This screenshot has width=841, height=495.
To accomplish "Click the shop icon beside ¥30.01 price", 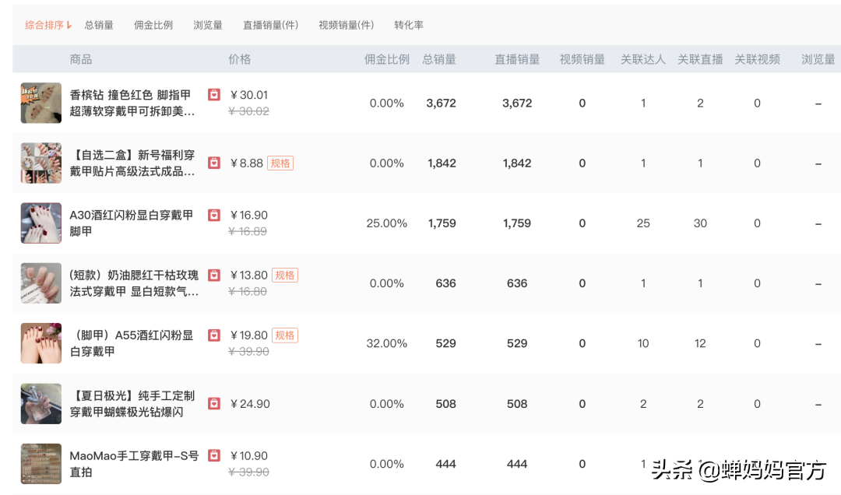I will (214, 95).
